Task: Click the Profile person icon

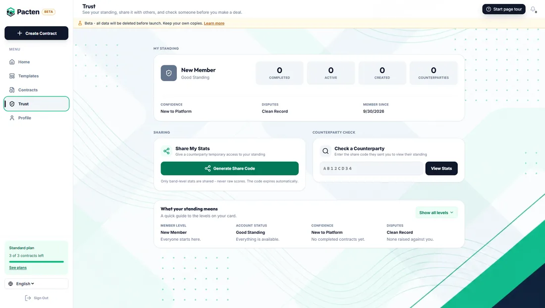Action: pyautogui.click(x=12, y=118)
